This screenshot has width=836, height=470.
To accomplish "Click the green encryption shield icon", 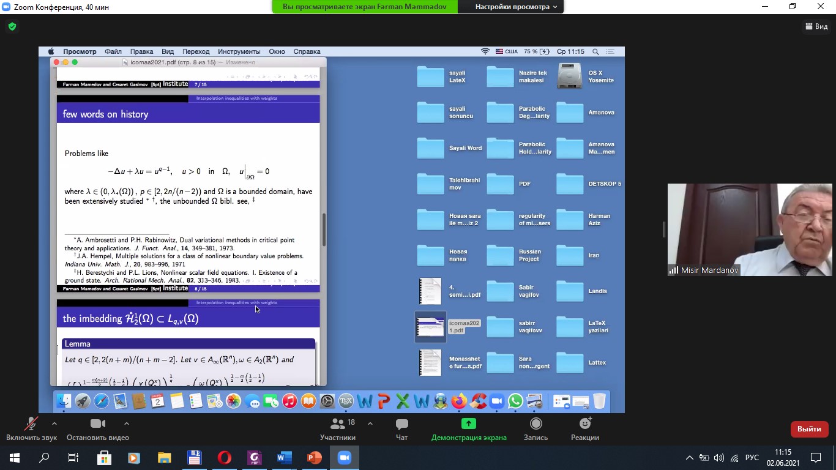I will click(x=12, y=26).
